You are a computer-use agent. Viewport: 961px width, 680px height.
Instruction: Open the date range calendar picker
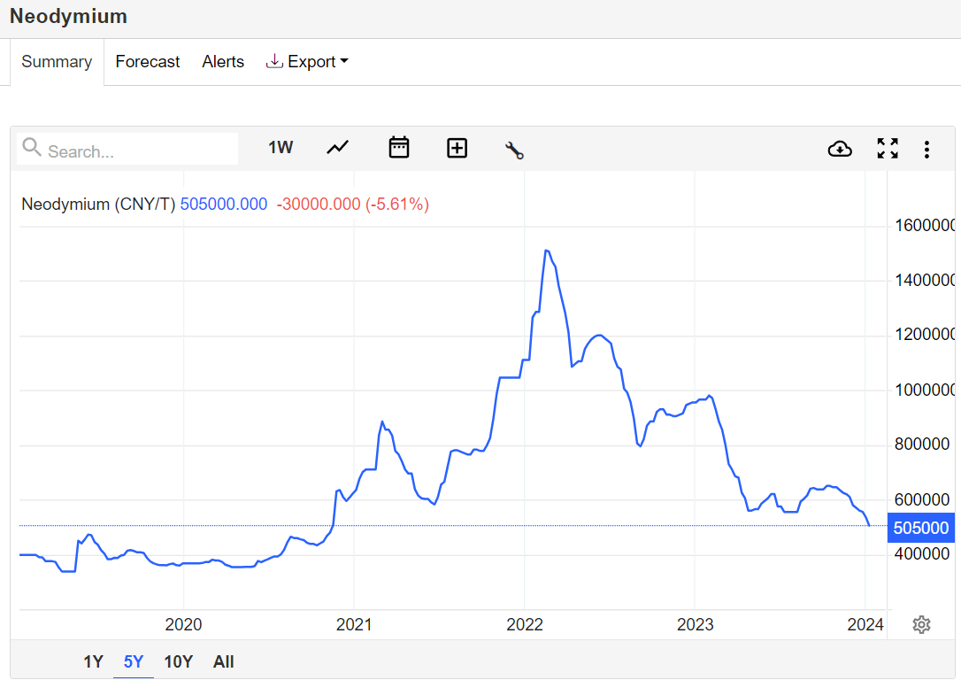(398, 148)
